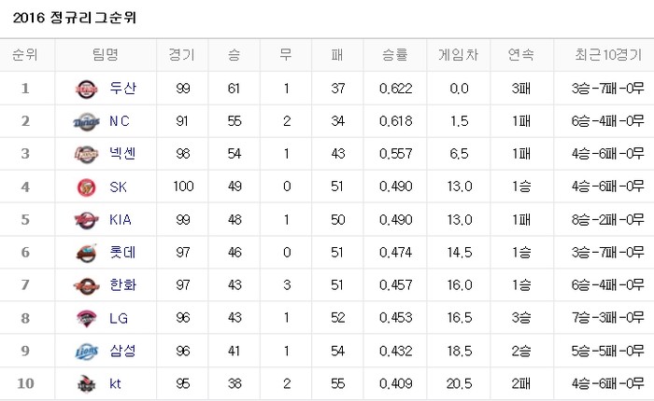
Task: Click the 팀명 column header
Action: pyautogui.click(x=106, y=55)
